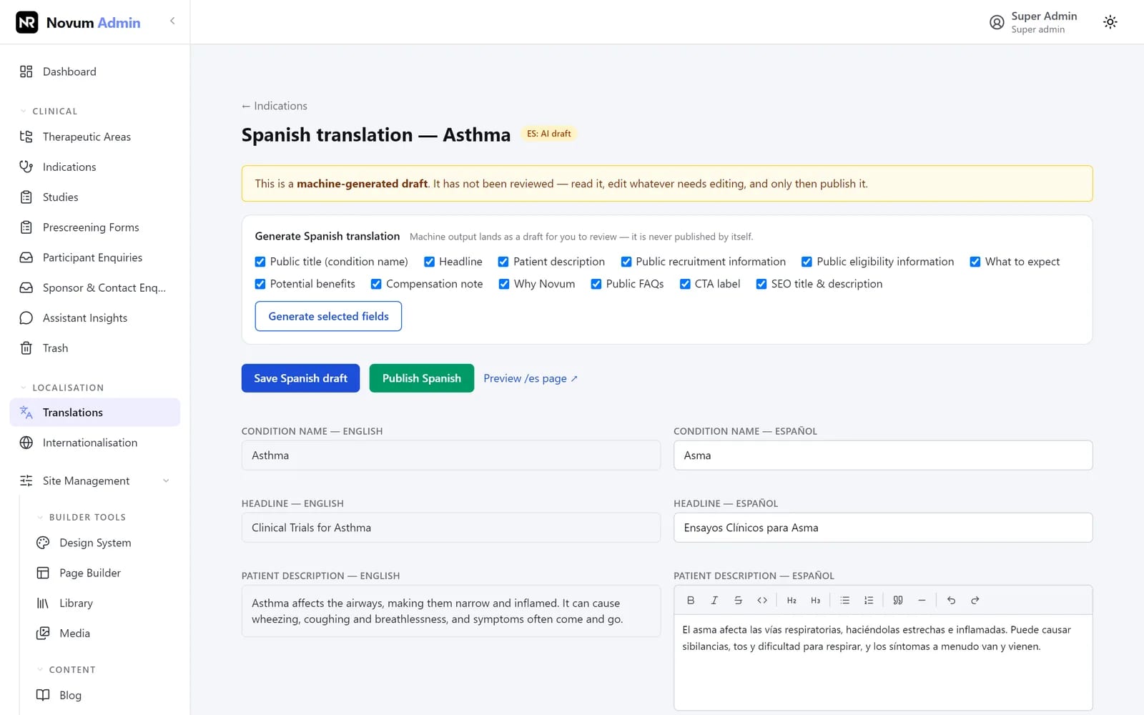Open Prescreening Forms in the sidebar
This screenshot has height=715, width=1144.
[x=95, y=227]
